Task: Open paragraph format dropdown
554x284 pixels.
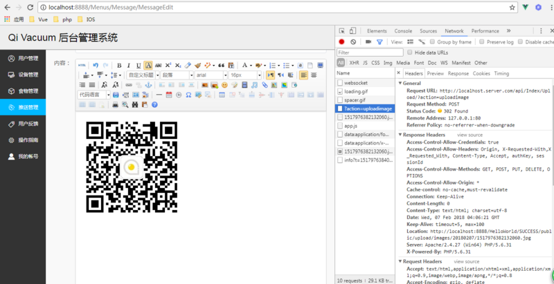Action: [x=177, y=75]
